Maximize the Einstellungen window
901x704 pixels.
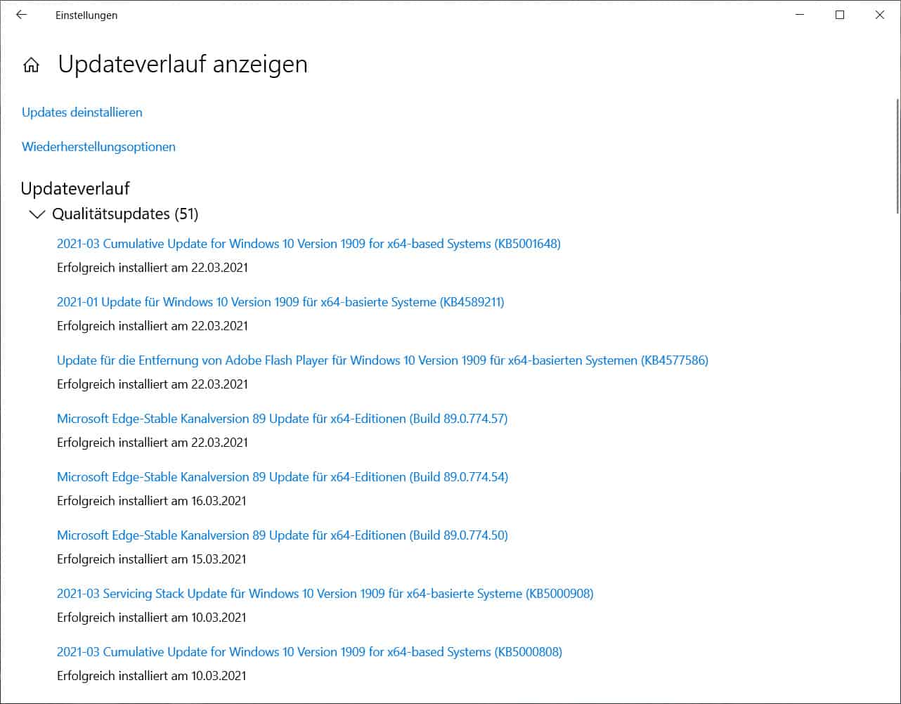840,15
